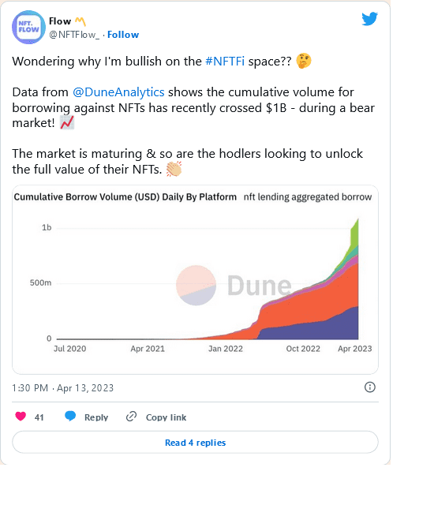
Task: Click the clapping hands emoji
Action: pyautogui.click(x=174, y=169)
